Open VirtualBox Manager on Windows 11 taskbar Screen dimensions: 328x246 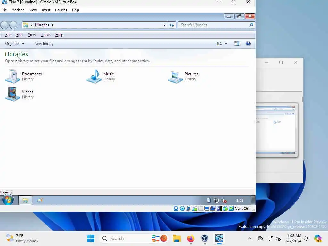[x=205, y=238]
